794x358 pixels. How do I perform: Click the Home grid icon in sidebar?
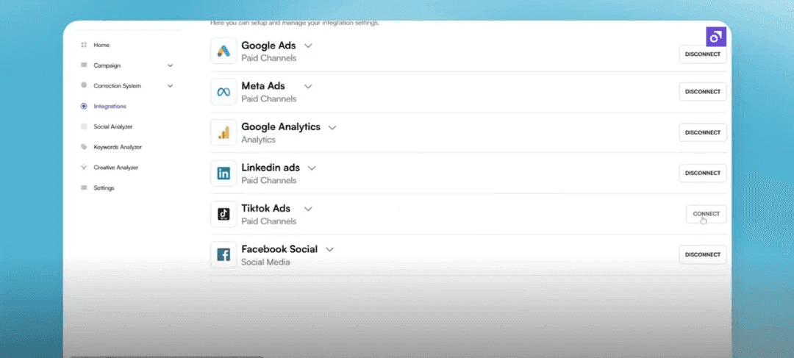point(84,45)
